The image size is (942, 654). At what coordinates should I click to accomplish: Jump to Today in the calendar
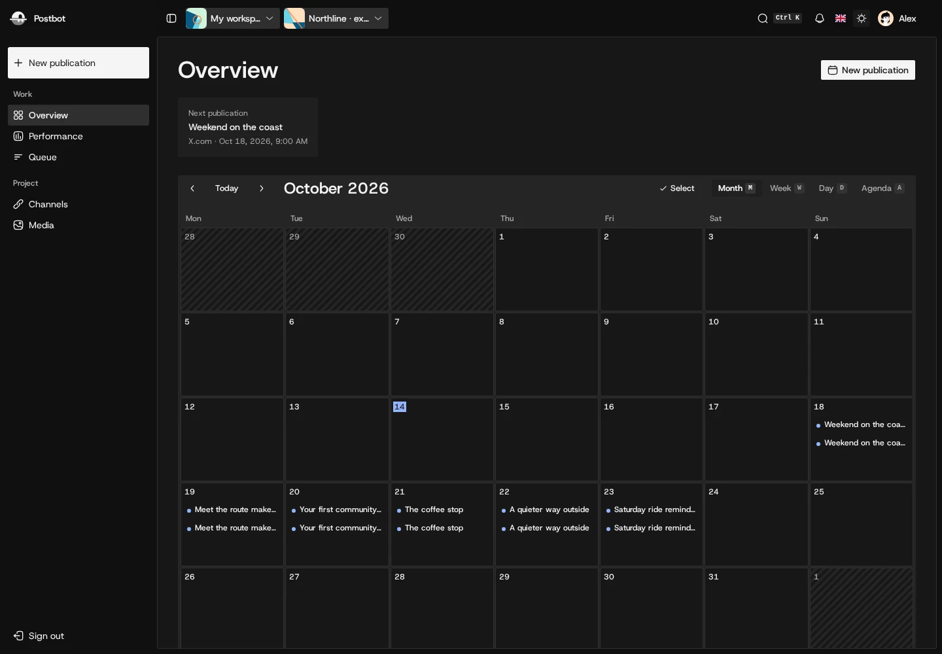click(227, 188)
